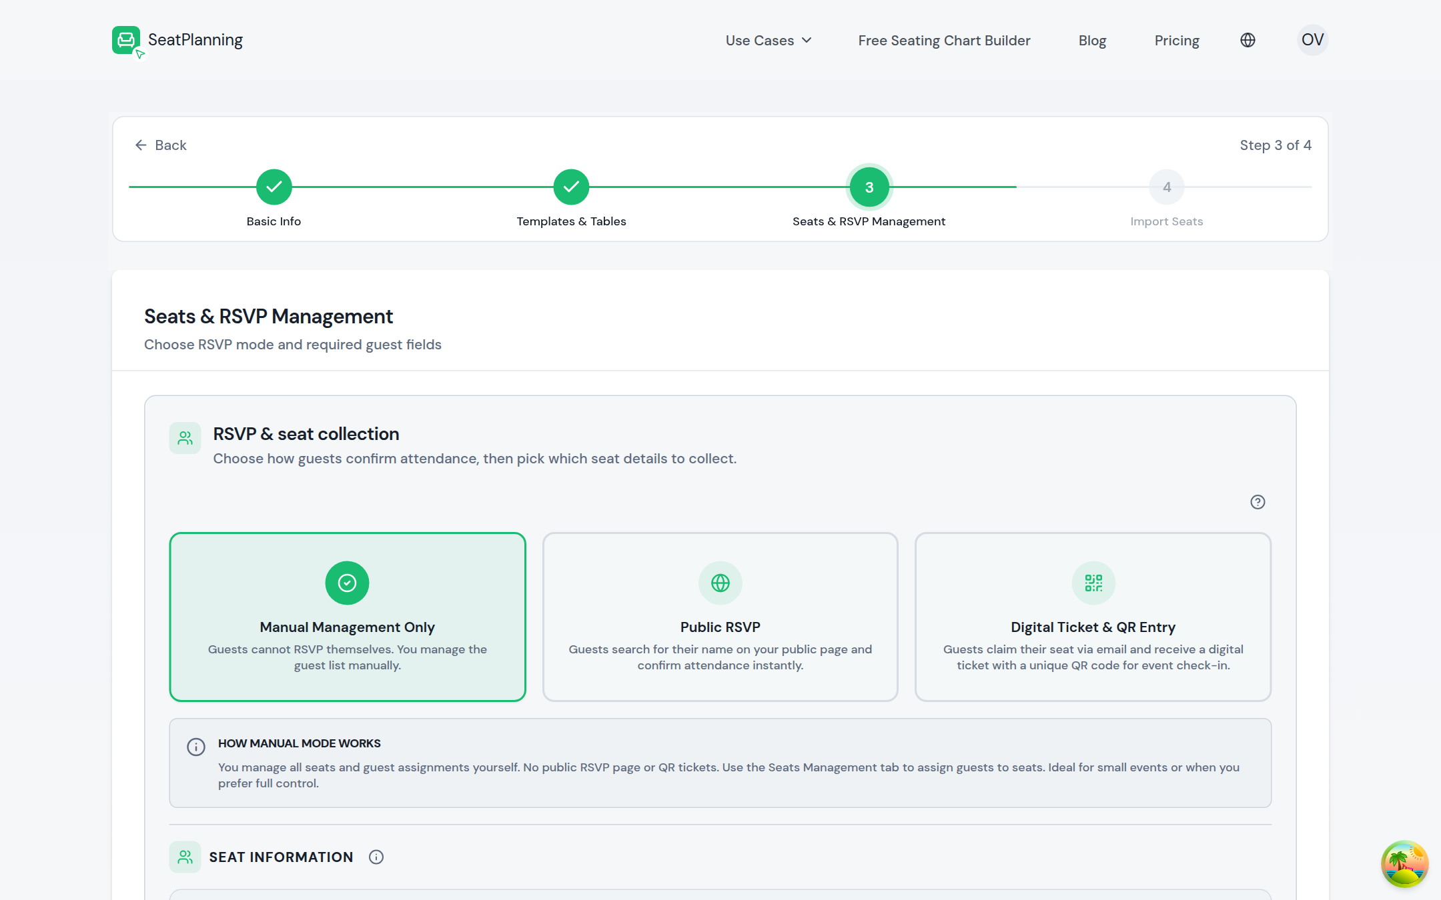Click the Public RSVP globe icon
The image size is (1441, 900).
pos(720,583)
